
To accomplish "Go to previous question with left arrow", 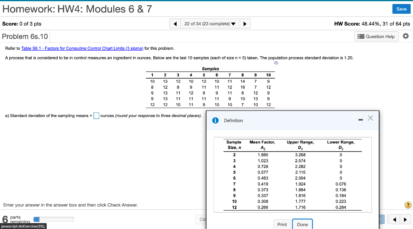I will (x=175, y=24).
